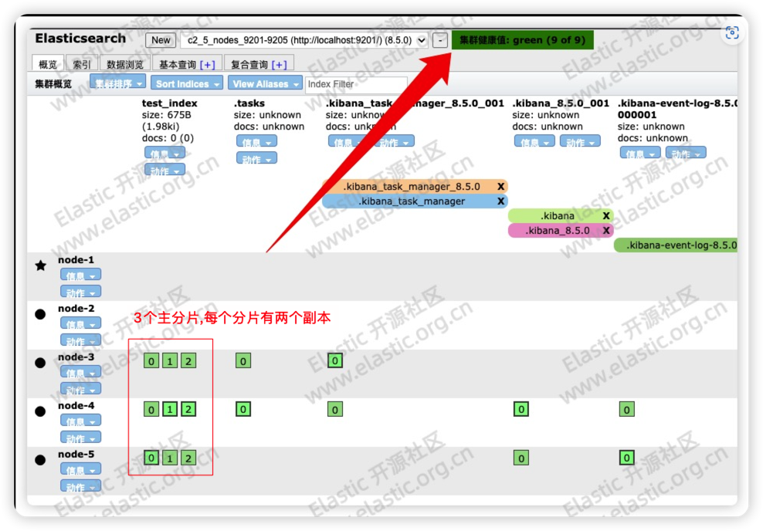Open .kibana-event-log 动作 dropdown
The height and width of the screenshot is (531, 763).
pos(686,154)
